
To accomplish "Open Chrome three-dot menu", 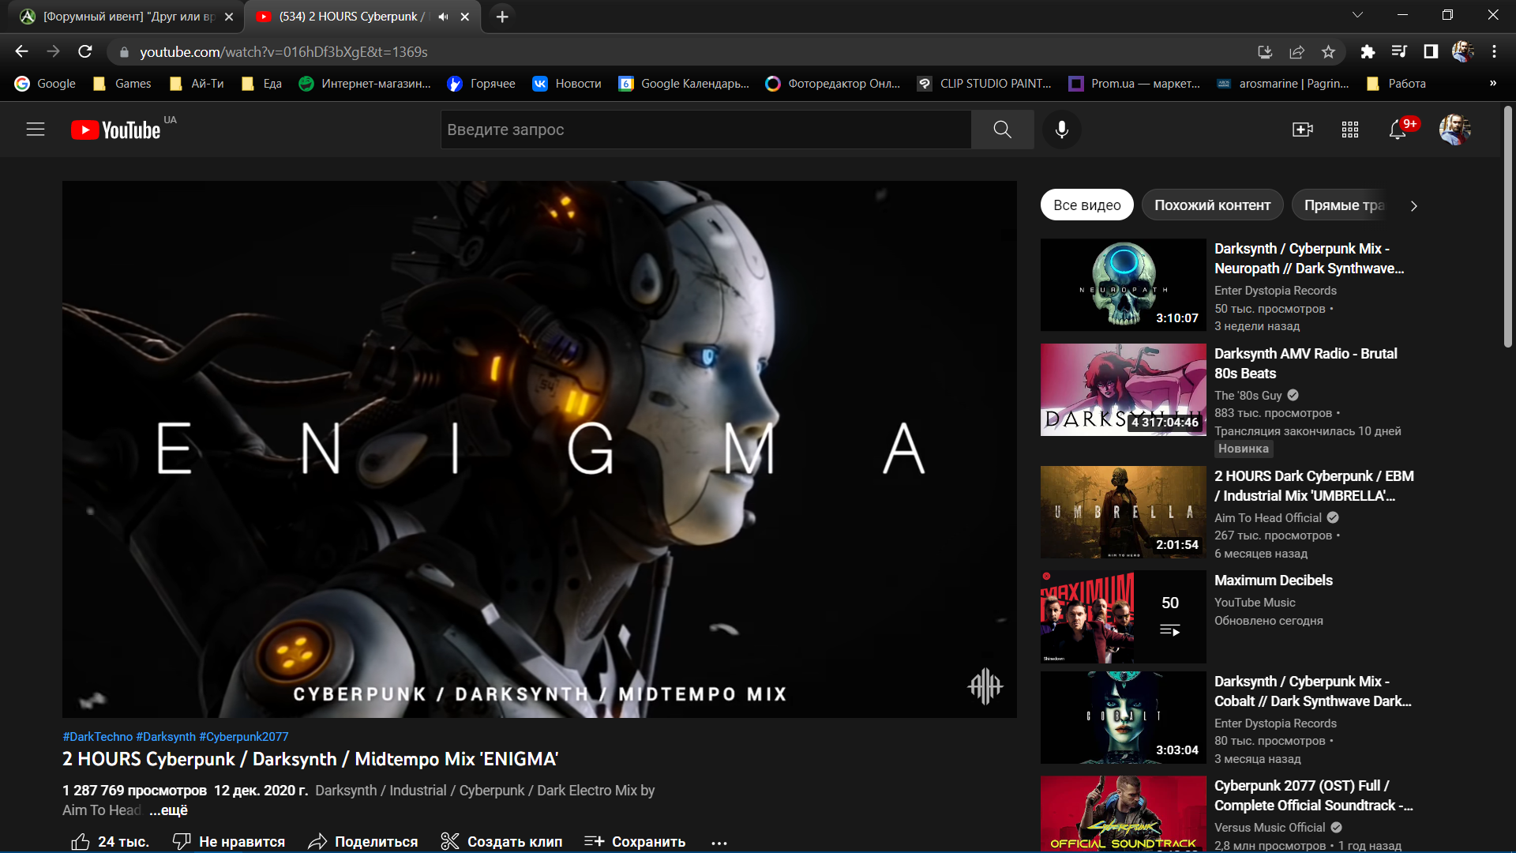I will click(x=1494, y=51).
